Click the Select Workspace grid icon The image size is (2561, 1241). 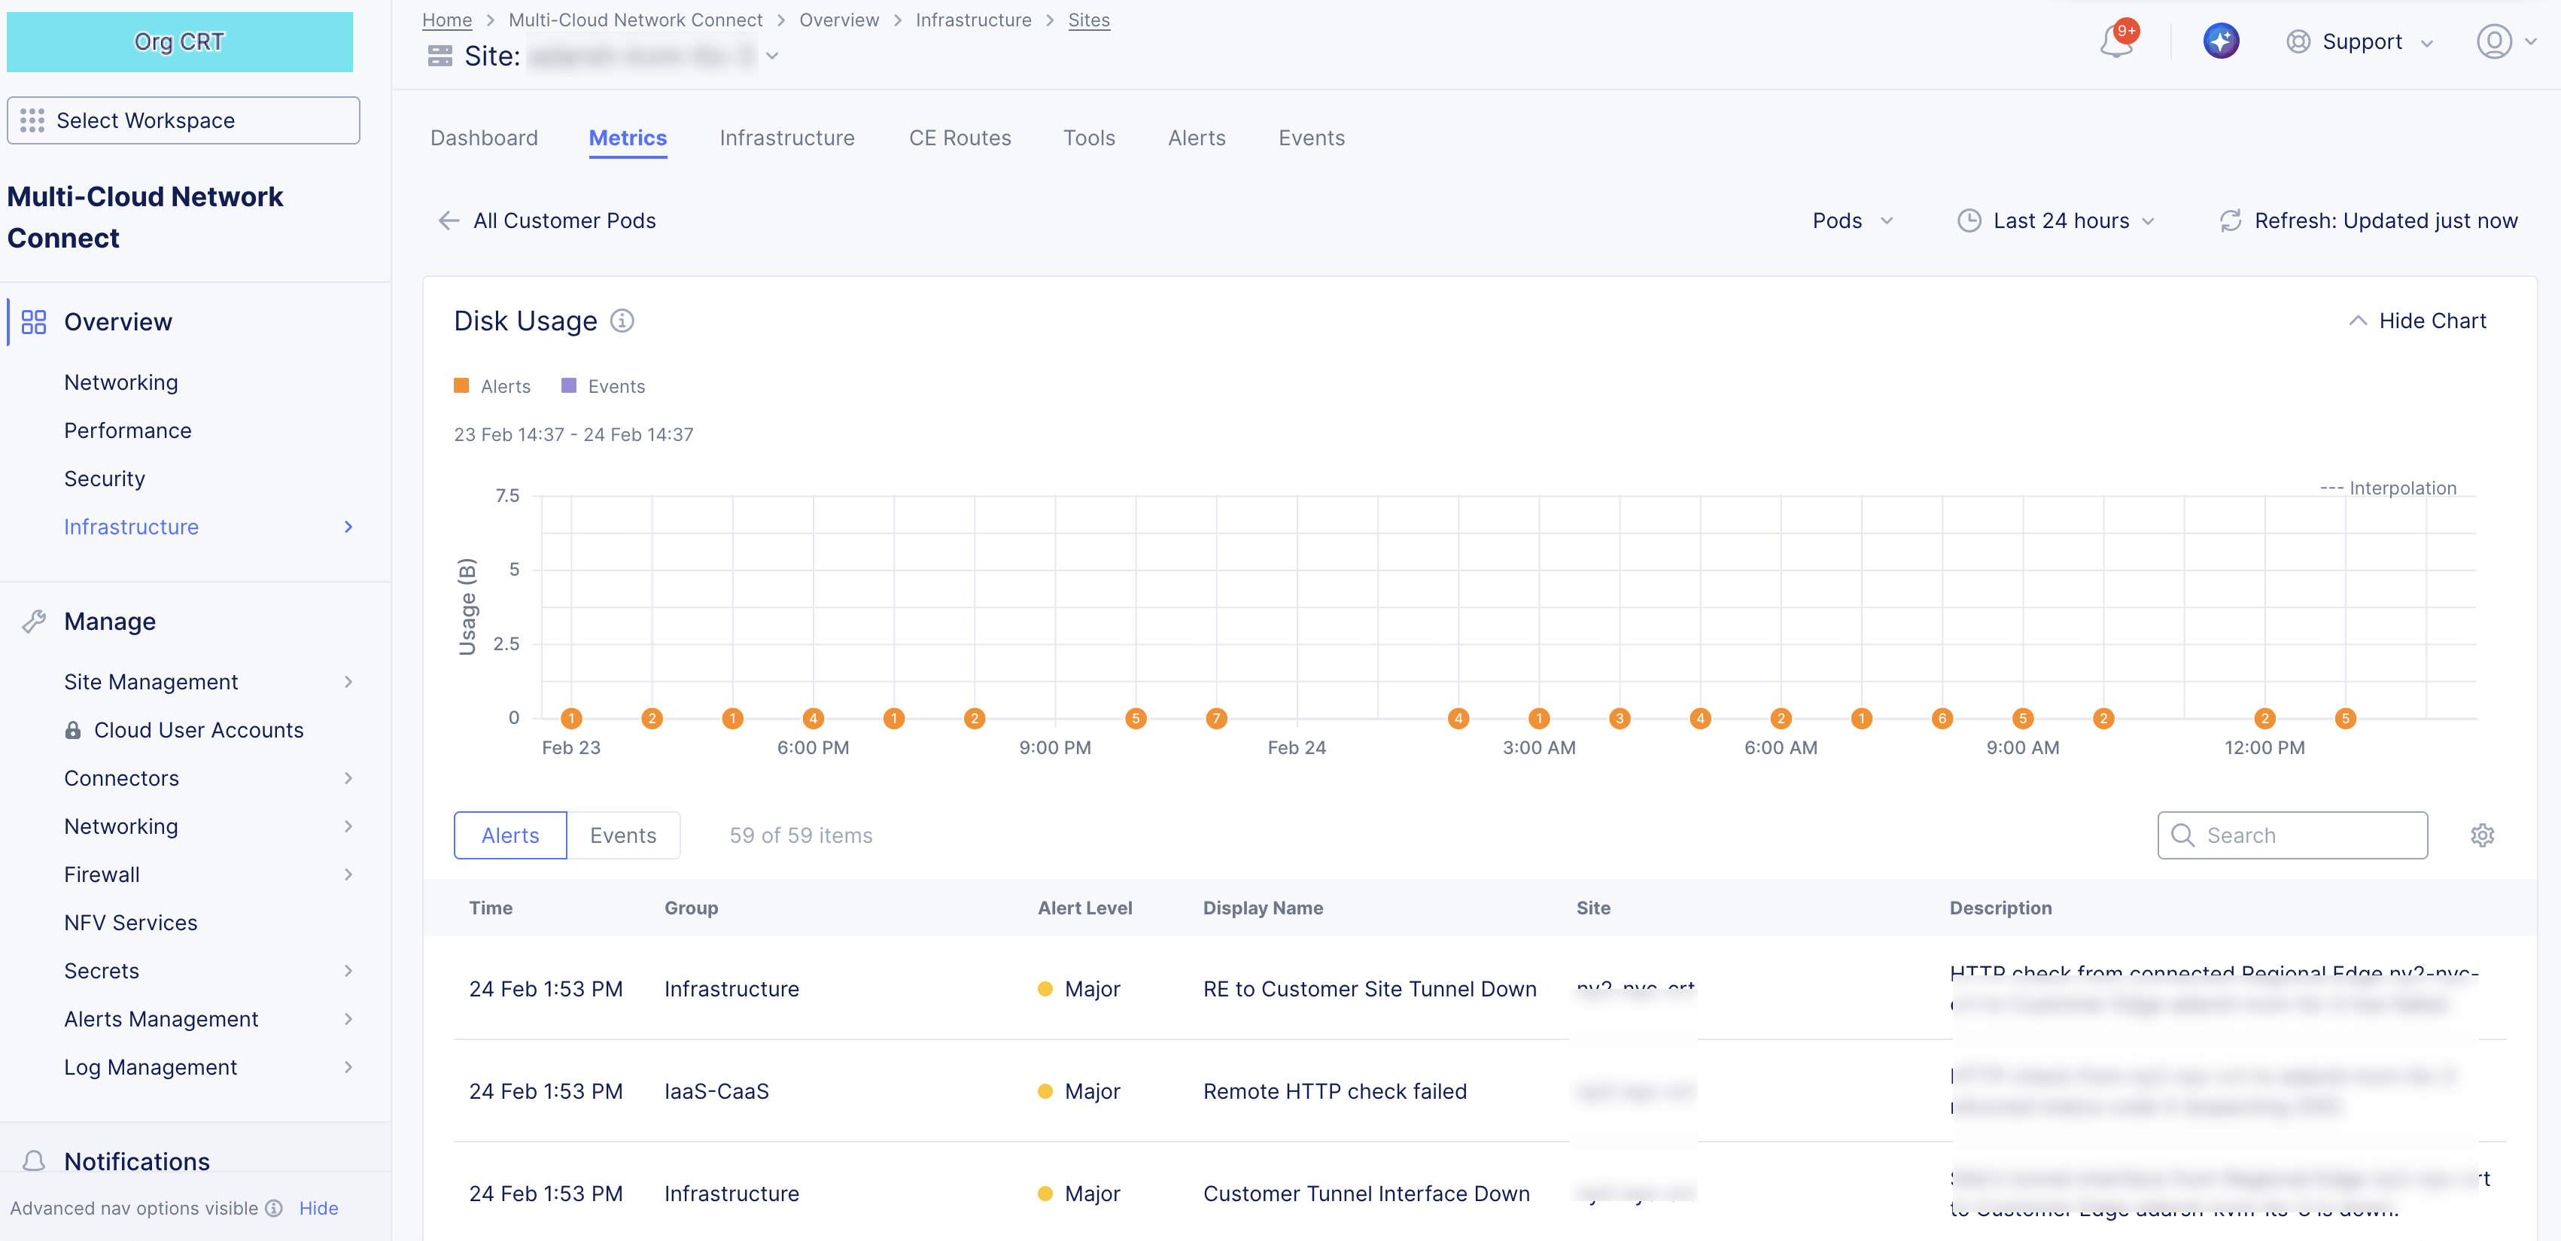point(32,120)
